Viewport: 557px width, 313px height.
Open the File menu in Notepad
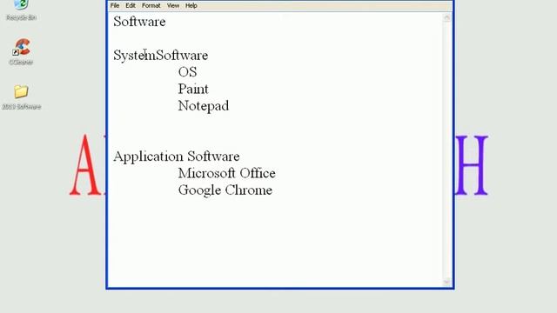tap(115, 6)
